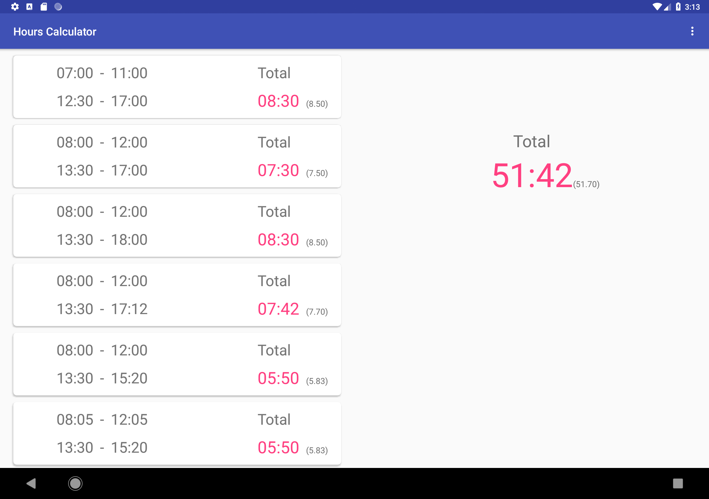Open recent apps with square button
The image size is (709, 499).
click(x=677, y=483)
